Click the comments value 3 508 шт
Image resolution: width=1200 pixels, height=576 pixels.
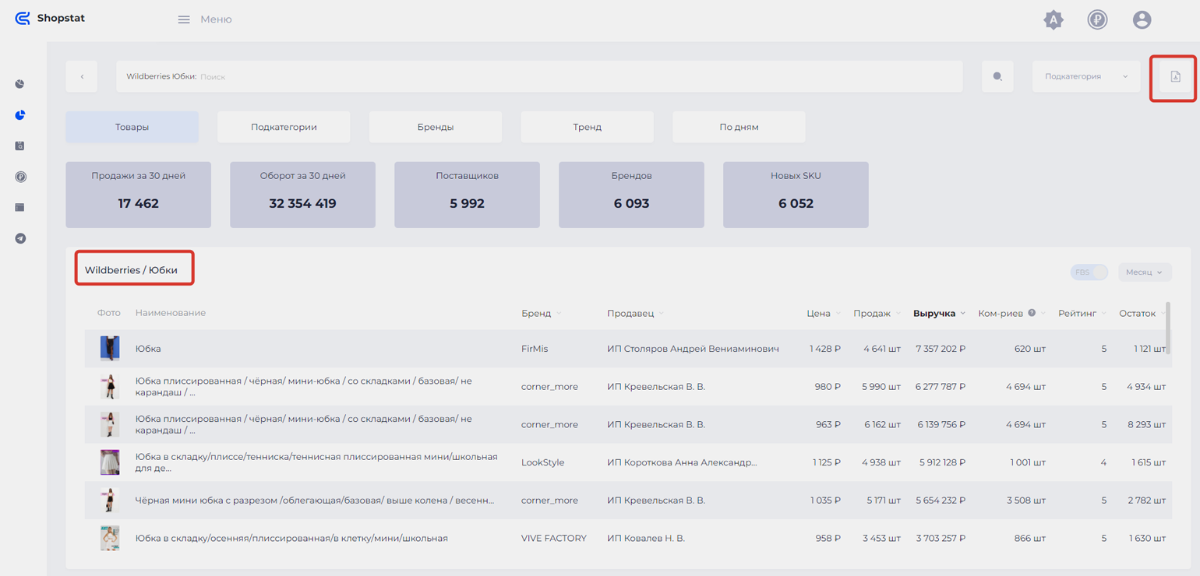pos(1025,500)
